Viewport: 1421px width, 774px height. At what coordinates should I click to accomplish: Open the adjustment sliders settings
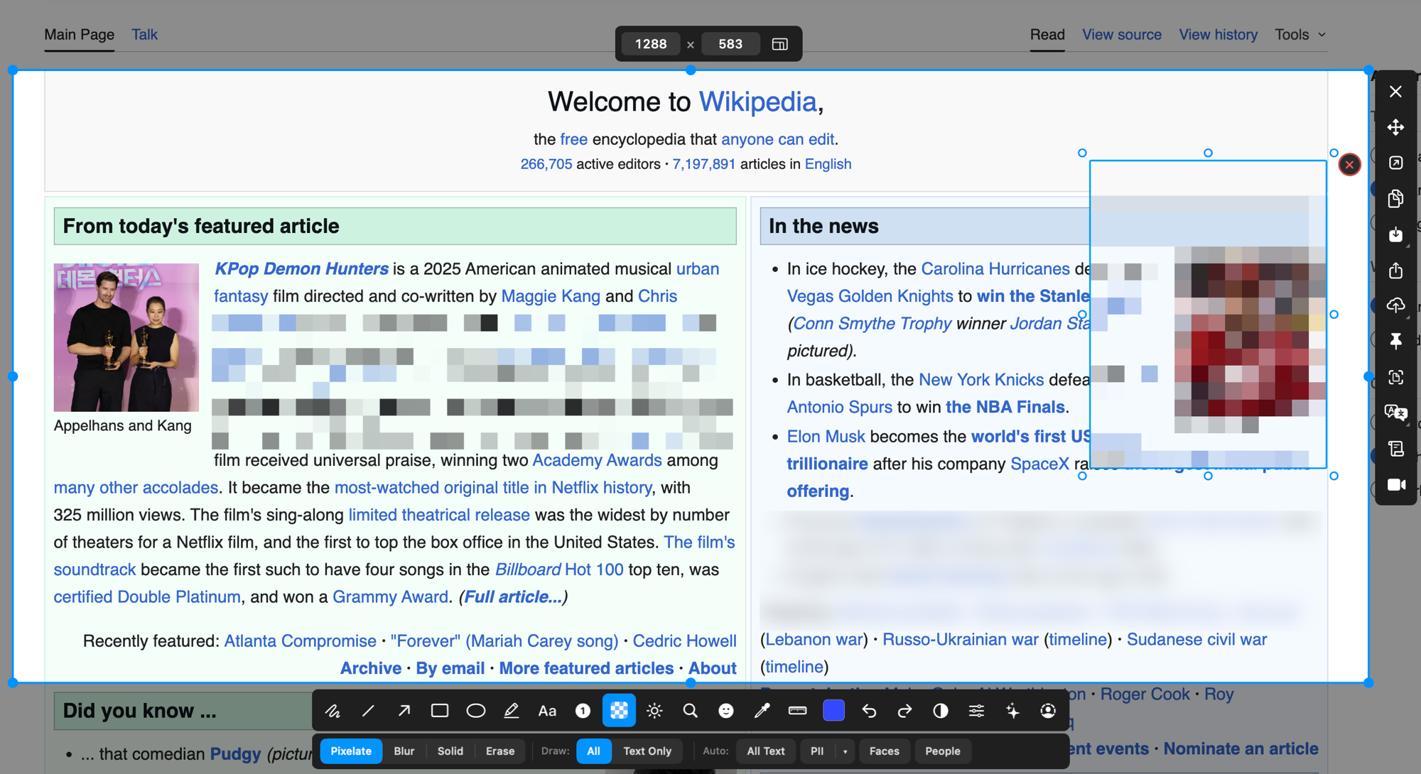click(977, 711)
